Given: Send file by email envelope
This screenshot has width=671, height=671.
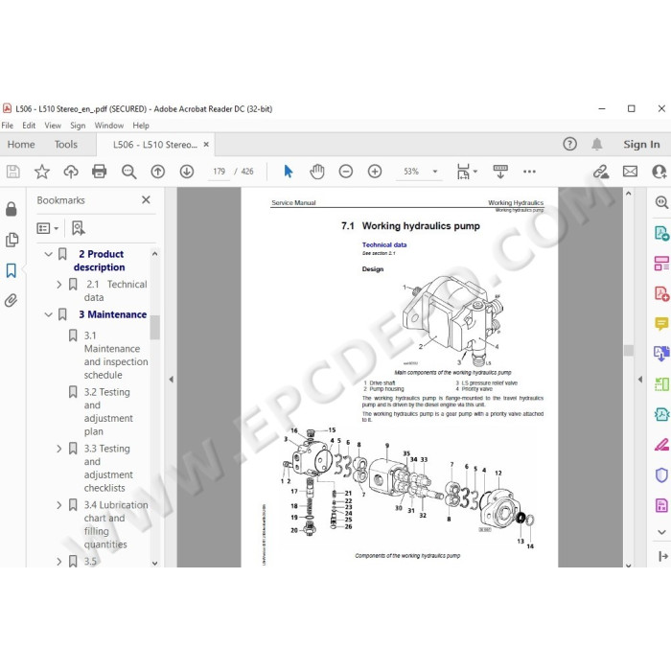Looking at the screenshot, I should [x=630, y=172].
